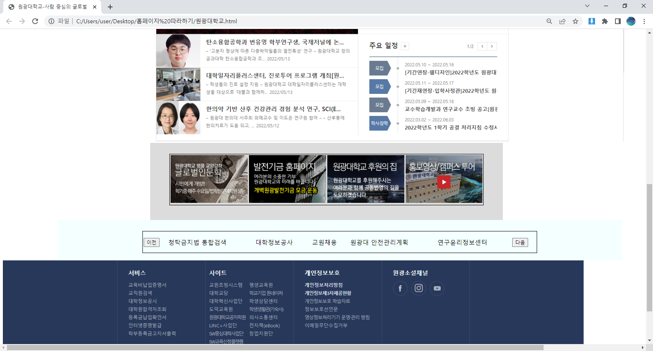Bookmark this page with the star icon
This screenshot has height=351, width=653.
pos(575,21)
